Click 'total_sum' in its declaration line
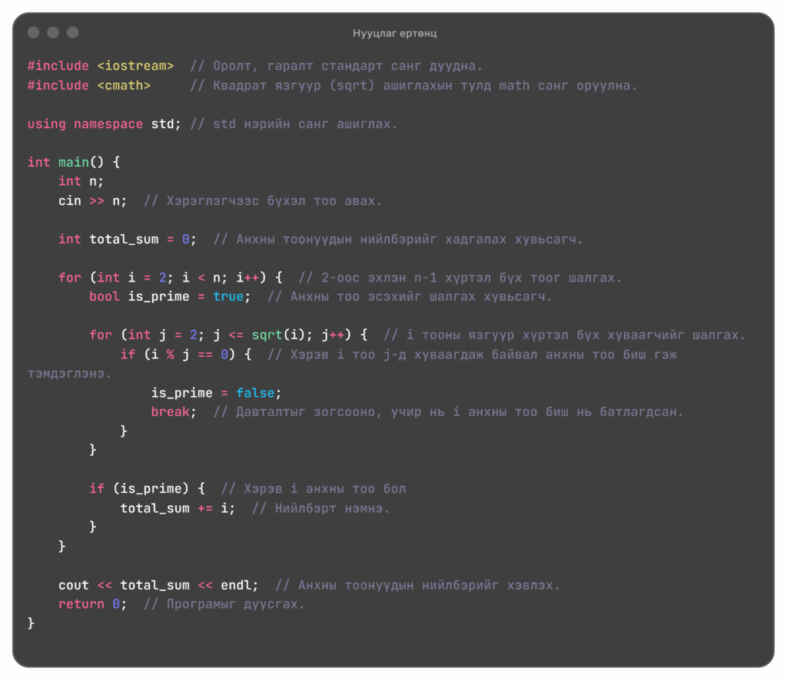This screenshot has height=680, width=787. [x=124, y=239]
